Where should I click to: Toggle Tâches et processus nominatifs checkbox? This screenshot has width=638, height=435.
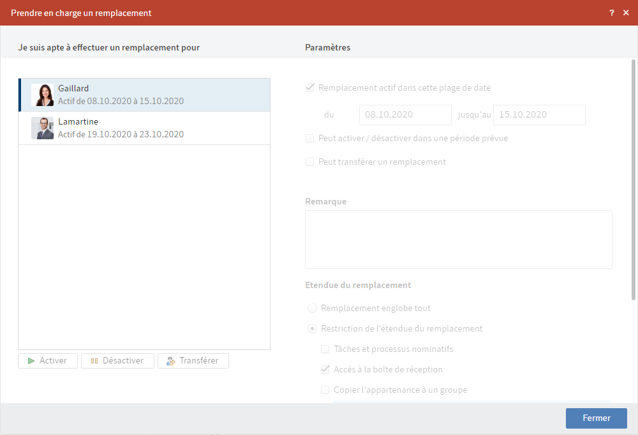325,349
